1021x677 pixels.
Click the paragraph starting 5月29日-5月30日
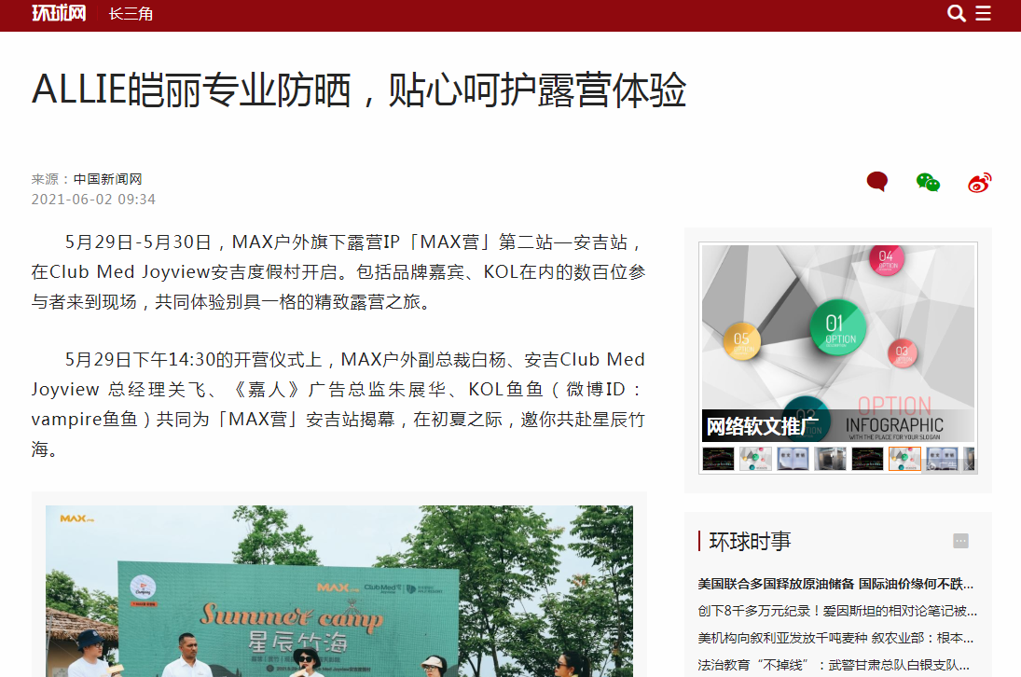point(338,272)
